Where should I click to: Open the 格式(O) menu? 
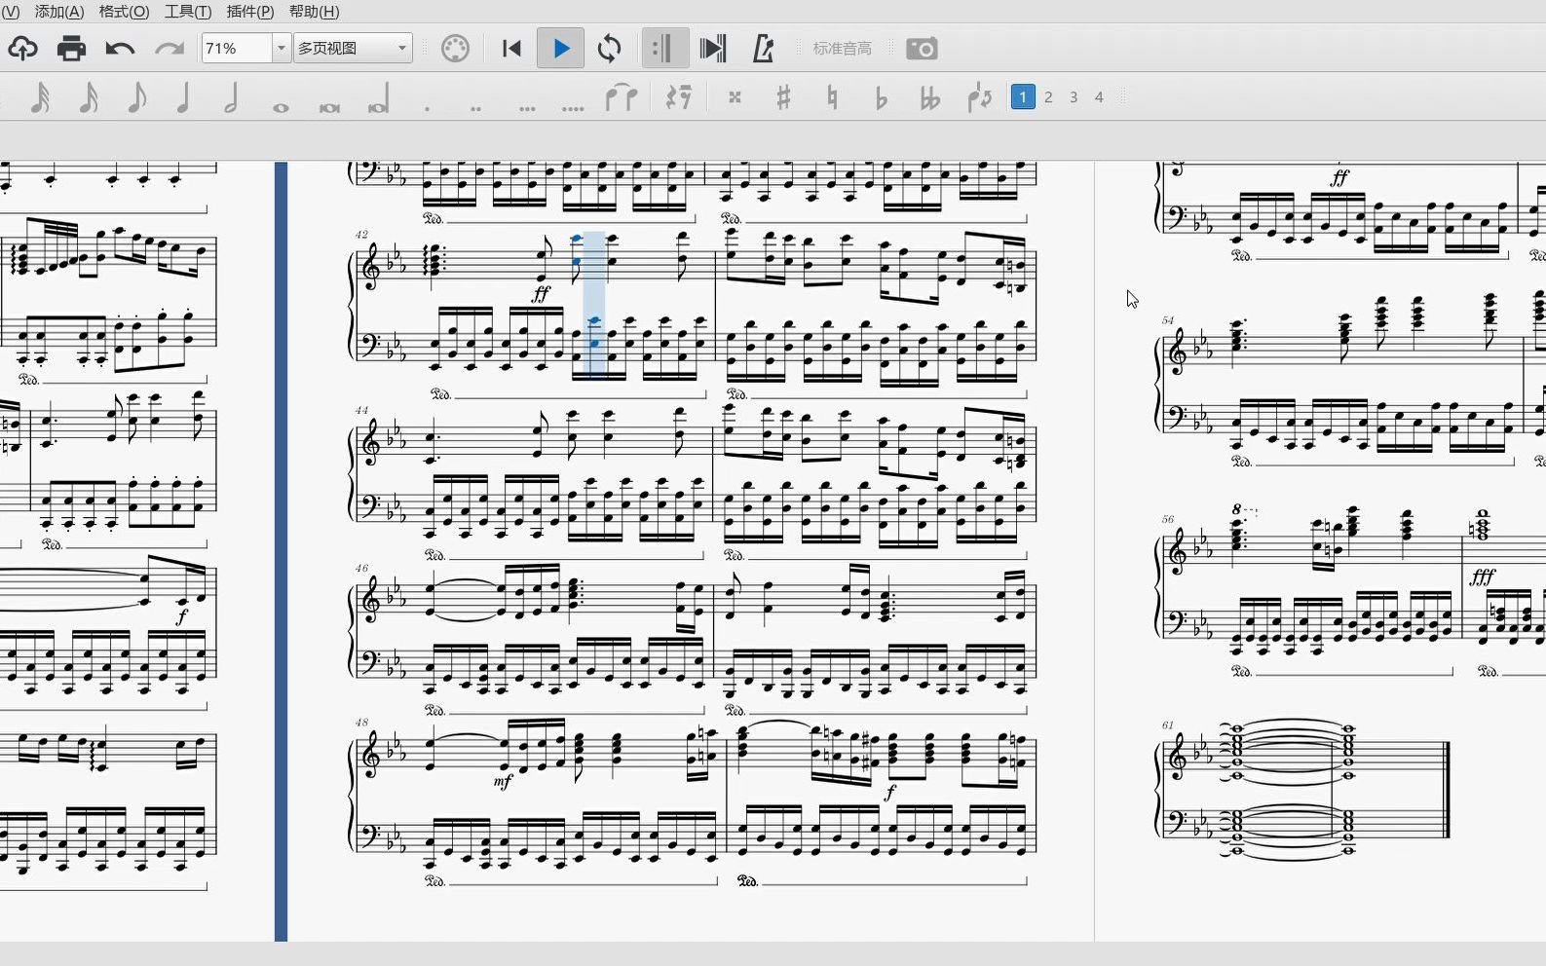(x=125, y=12)
